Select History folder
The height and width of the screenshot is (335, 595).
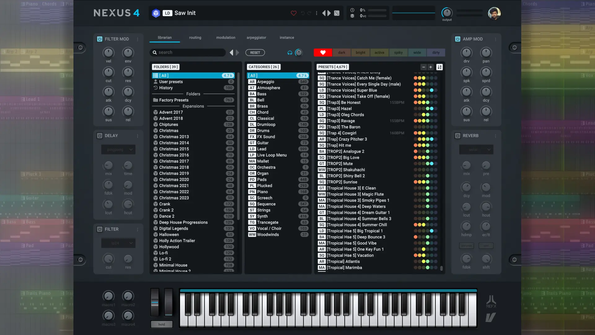(193, 88)
